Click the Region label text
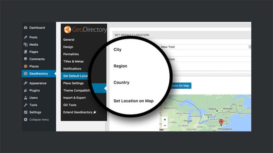 120,66
